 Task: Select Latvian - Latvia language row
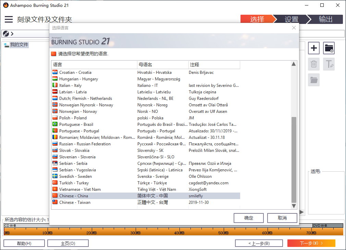[x=146, y=92]
